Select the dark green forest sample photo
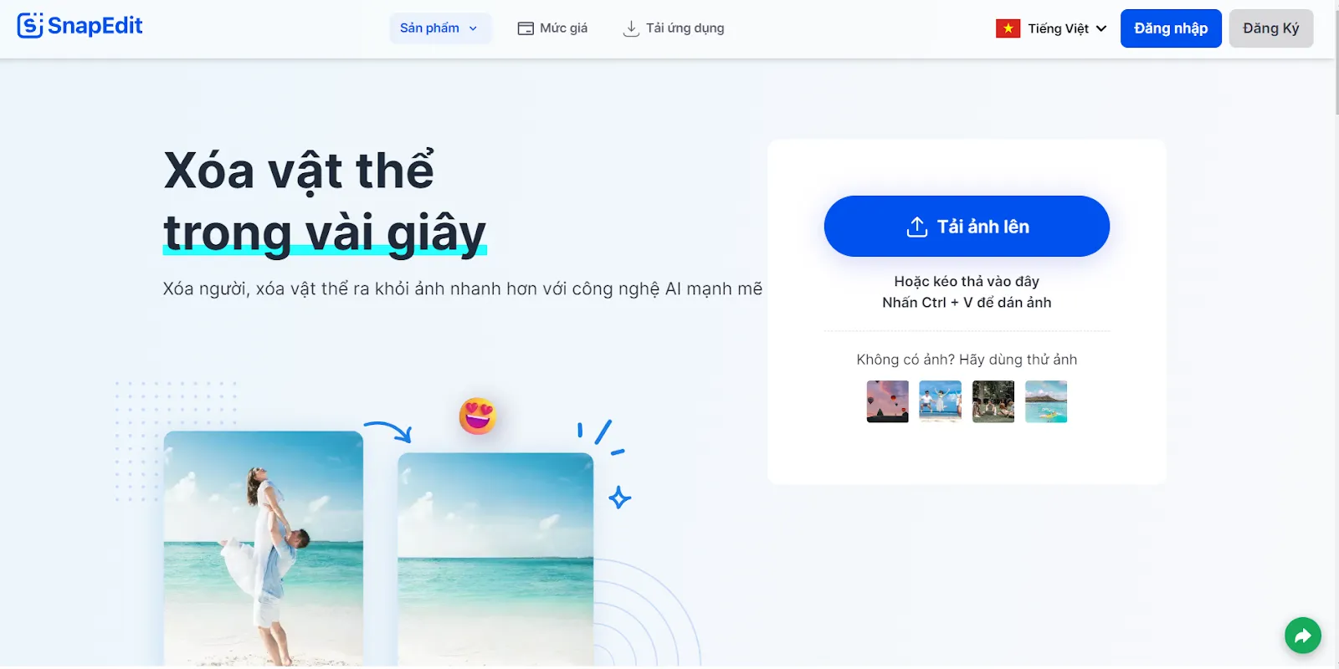1339x669 pixels. click(993, 401)
